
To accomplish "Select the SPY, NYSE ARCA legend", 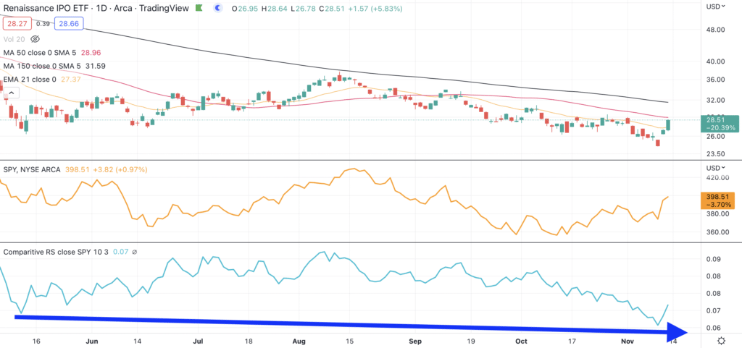I will point(32,169).
